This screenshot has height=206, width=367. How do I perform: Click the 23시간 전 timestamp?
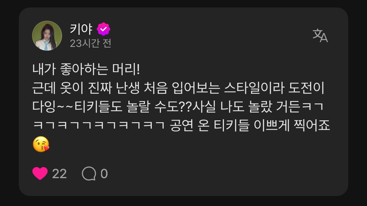click(x=91, y=43)
